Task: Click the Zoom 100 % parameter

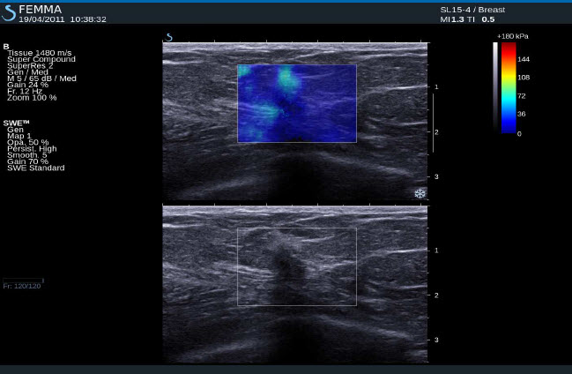Action: click(32, 97)
